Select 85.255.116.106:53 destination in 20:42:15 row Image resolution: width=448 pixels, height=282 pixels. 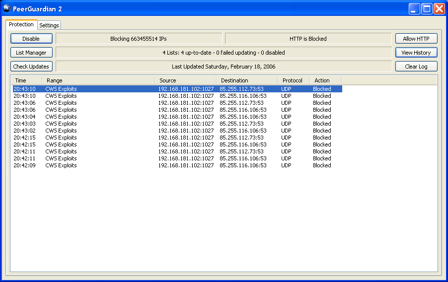click(x=243, y=144)
